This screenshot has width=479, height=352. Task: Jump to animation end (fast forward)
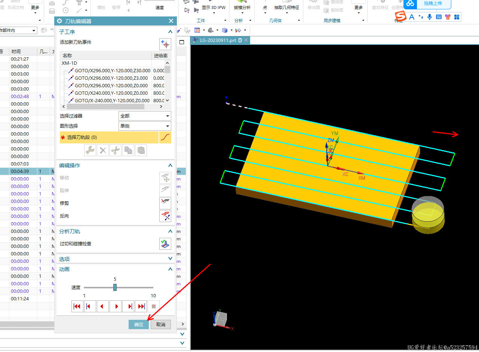(141, 306)
